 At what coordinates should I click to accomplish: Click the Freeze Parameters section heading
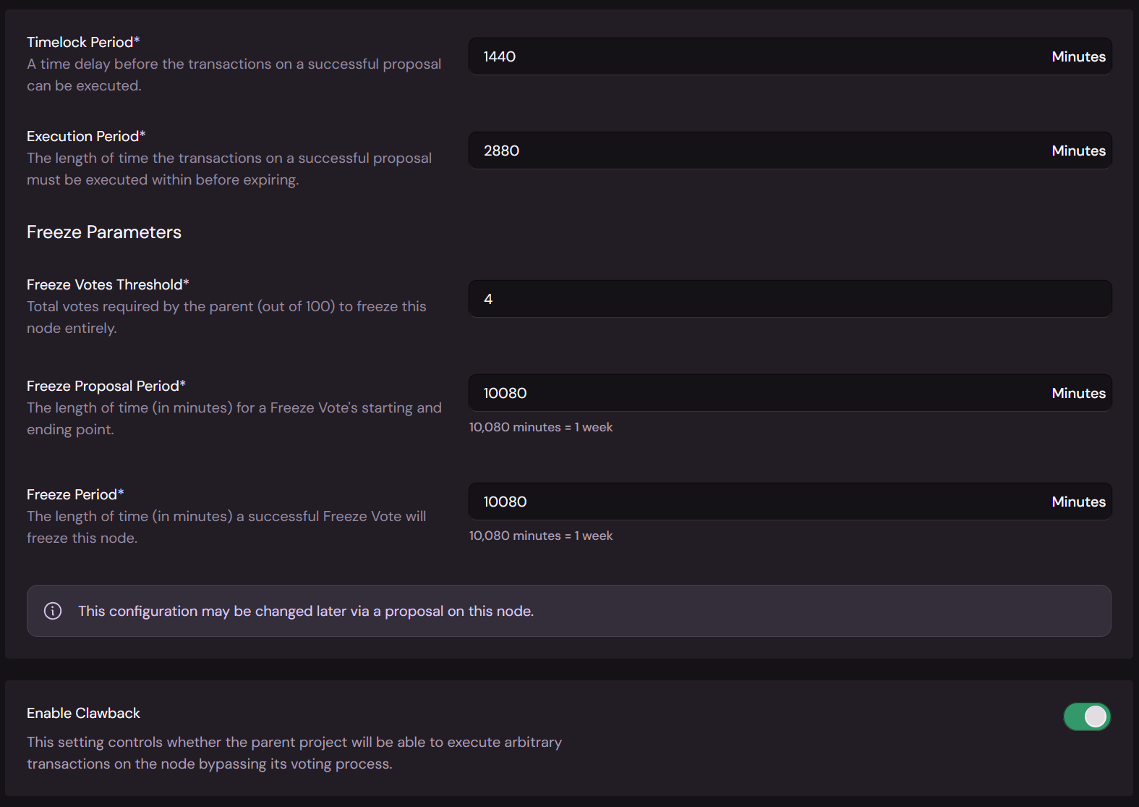tap(104, 232)
